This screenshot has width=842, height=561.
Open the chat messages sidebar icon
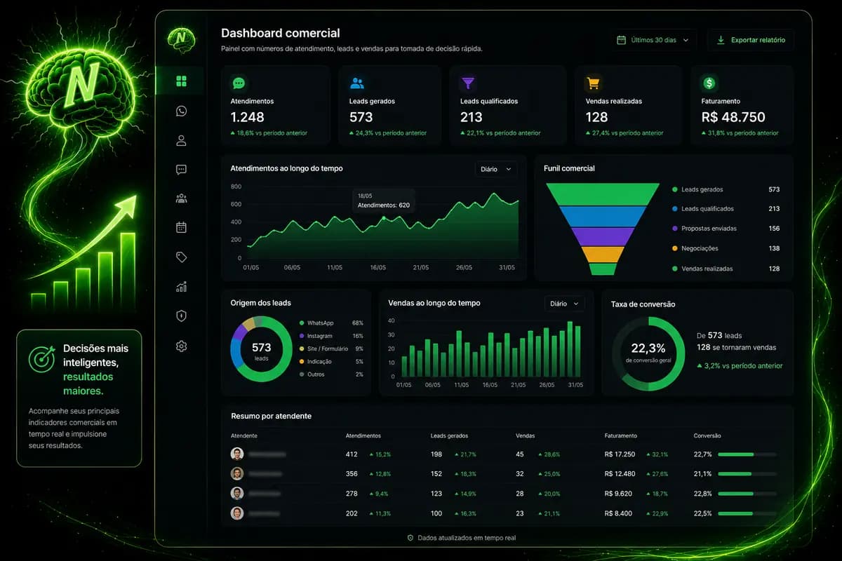pyautogui.click(x=181, y=170)
